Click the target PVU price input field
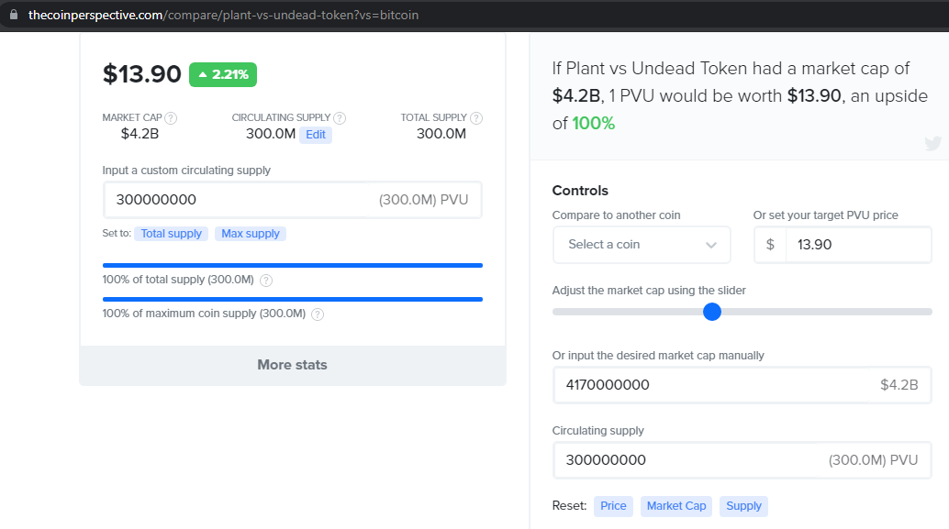Screen dimensions: 949x529 [x=857, y=245]
